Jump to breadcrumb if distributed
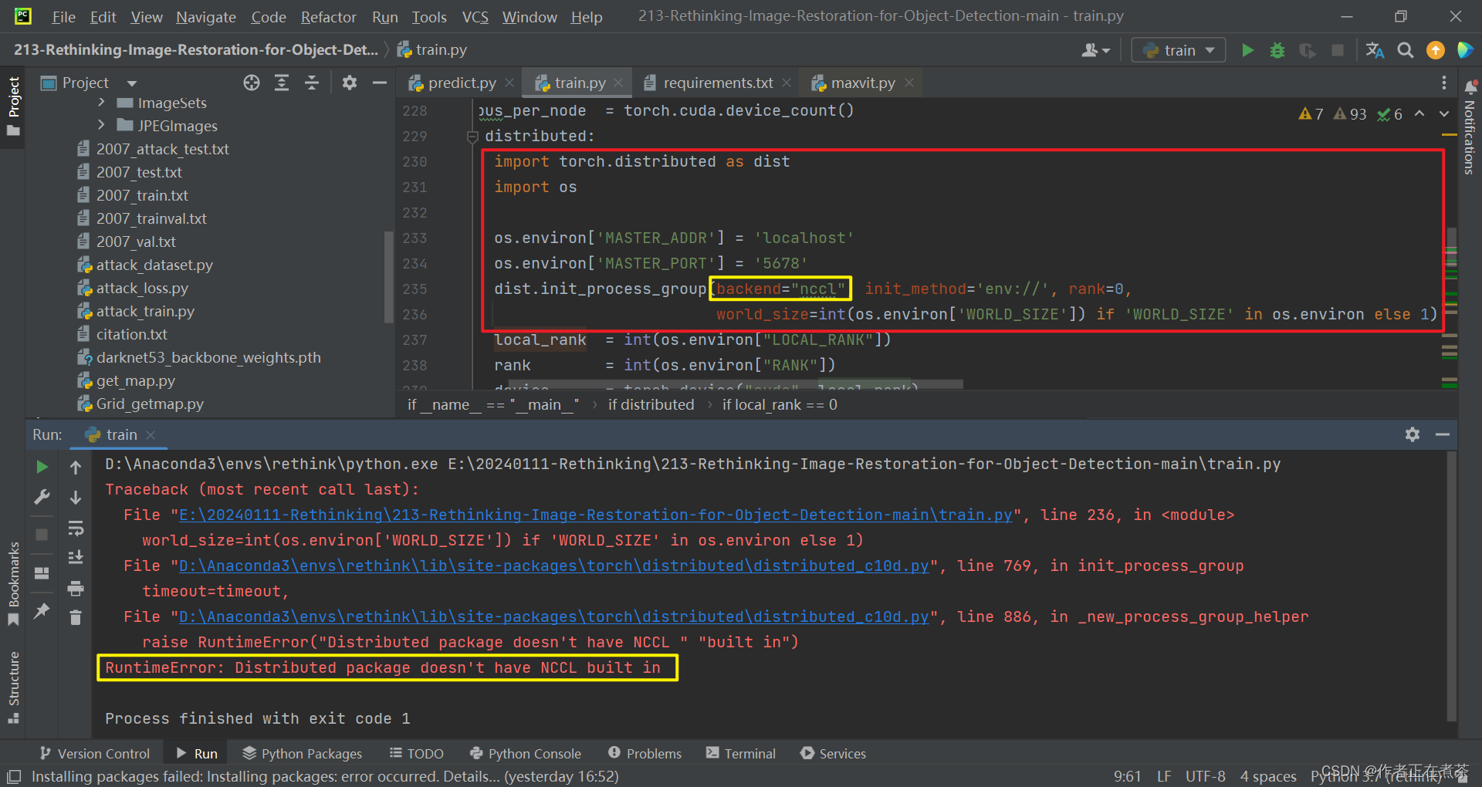 pyautogui.click(x=651, y=404)
